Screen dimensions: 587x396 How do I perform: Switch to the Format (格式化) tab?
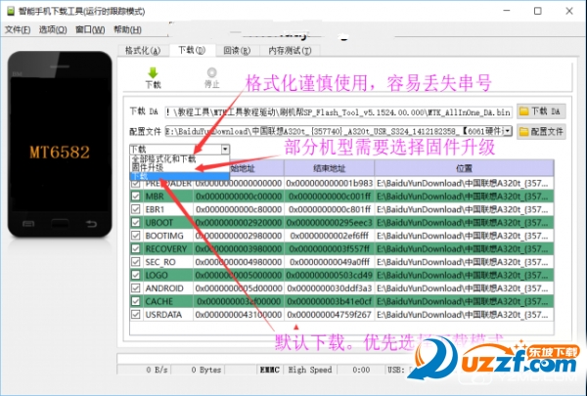pyautogui.click(x=143, y=51)
